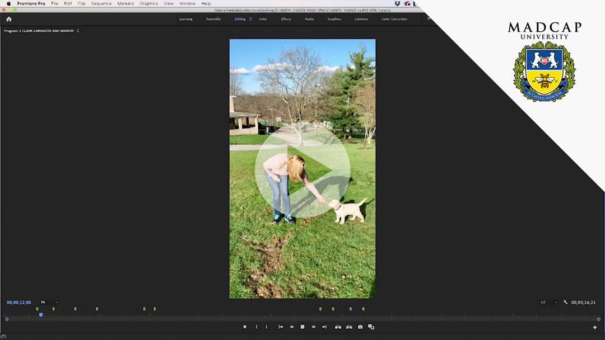Open the Button Editor plus icon
This screenshot has width=605, height=340.
(x=595, y=328)
